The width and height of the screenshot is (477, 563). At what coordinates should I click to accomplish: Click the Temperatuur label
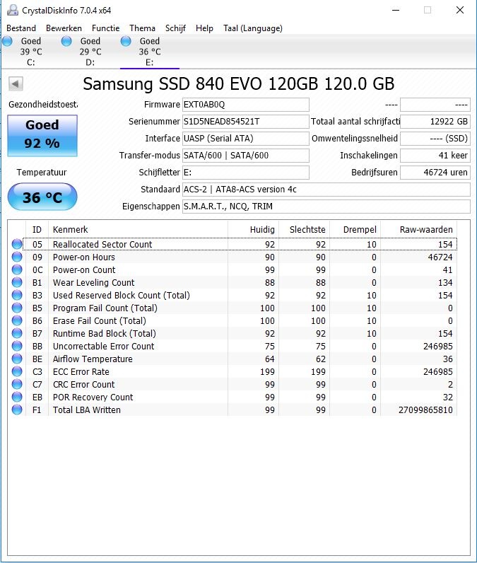(x=42, y=173)
